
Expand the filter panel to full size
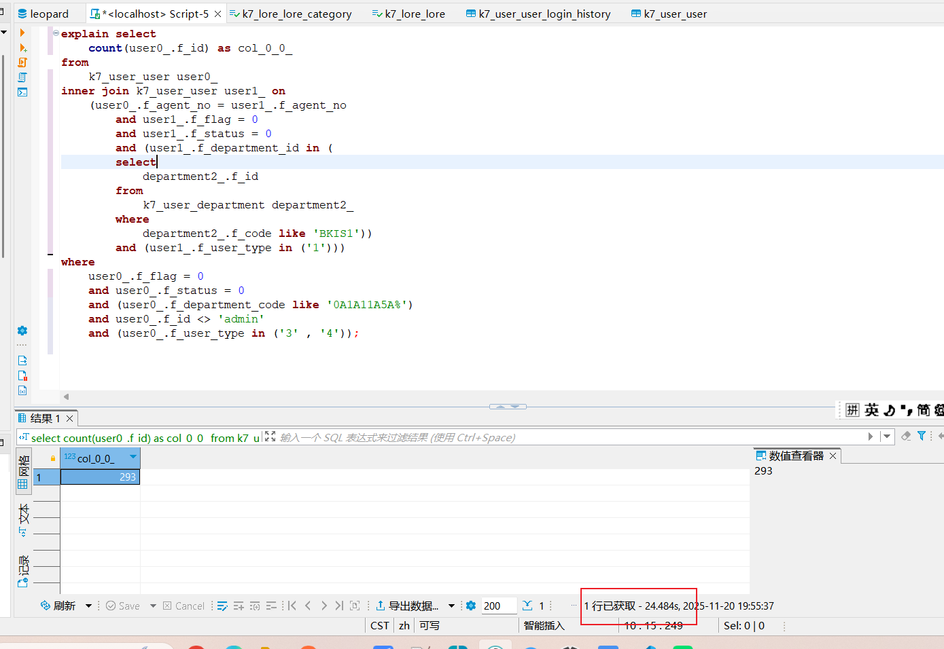(x=270, y=437)
